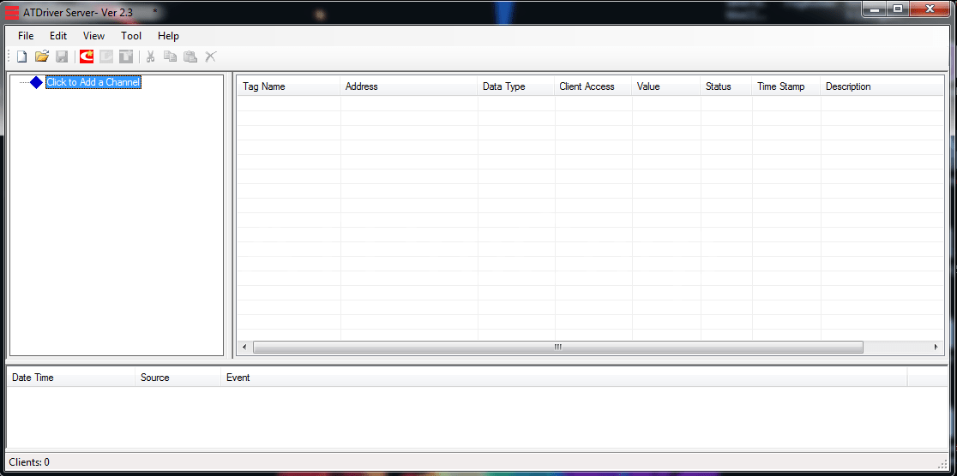The image size is (957, 476).
Task: Click the toolbar drag grip handle
Action: (9, 57)
